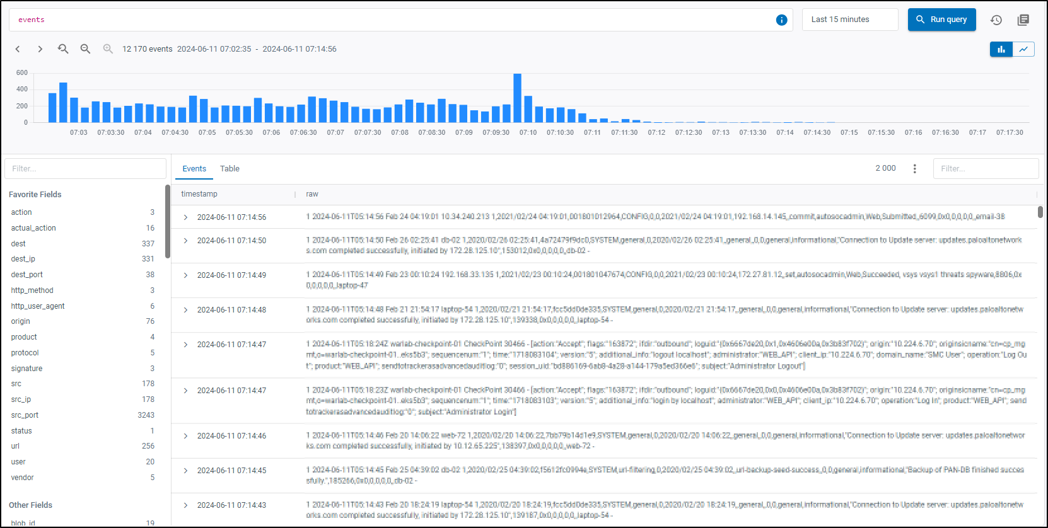
Task: Run the query
Action: tap(942, 20)
